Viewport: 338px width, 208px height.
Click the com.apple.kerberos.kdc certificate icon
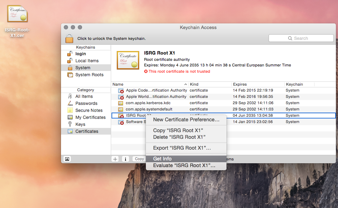coord(121,103)
